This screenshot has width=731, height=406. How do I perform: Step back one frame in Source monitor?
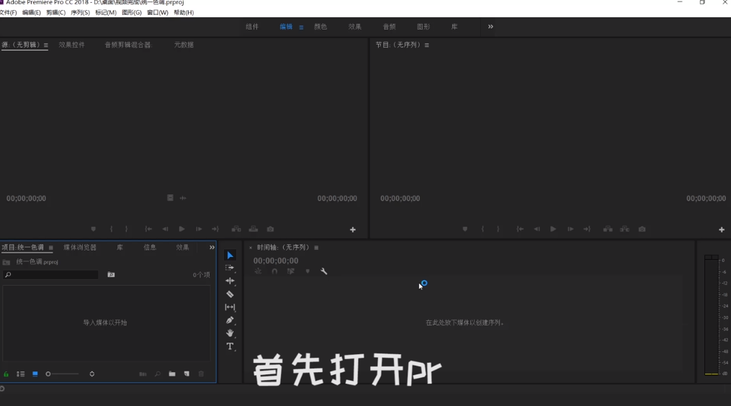(165, 229)
